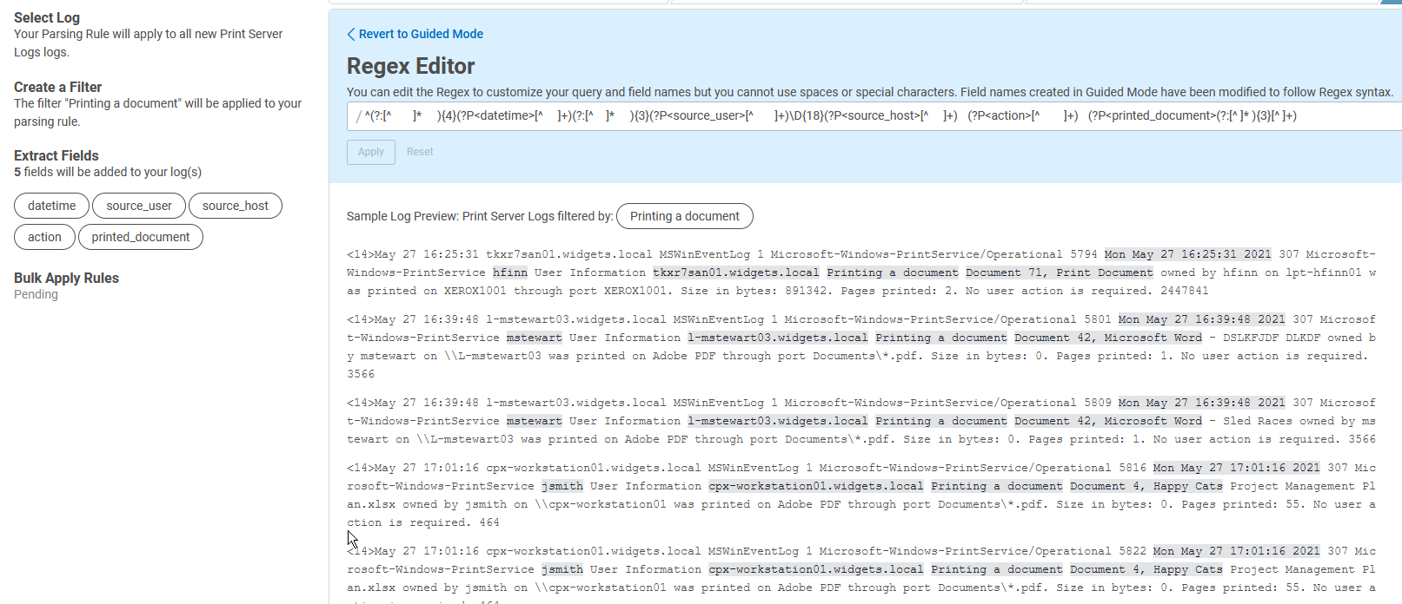Click the Revert to Guided Mode link
1402x604 pixels.
pyautogui.click(x=421, y=34)
